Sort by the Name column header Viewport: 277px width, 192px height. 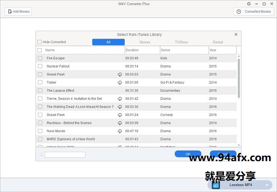click(x=50, y=50)
